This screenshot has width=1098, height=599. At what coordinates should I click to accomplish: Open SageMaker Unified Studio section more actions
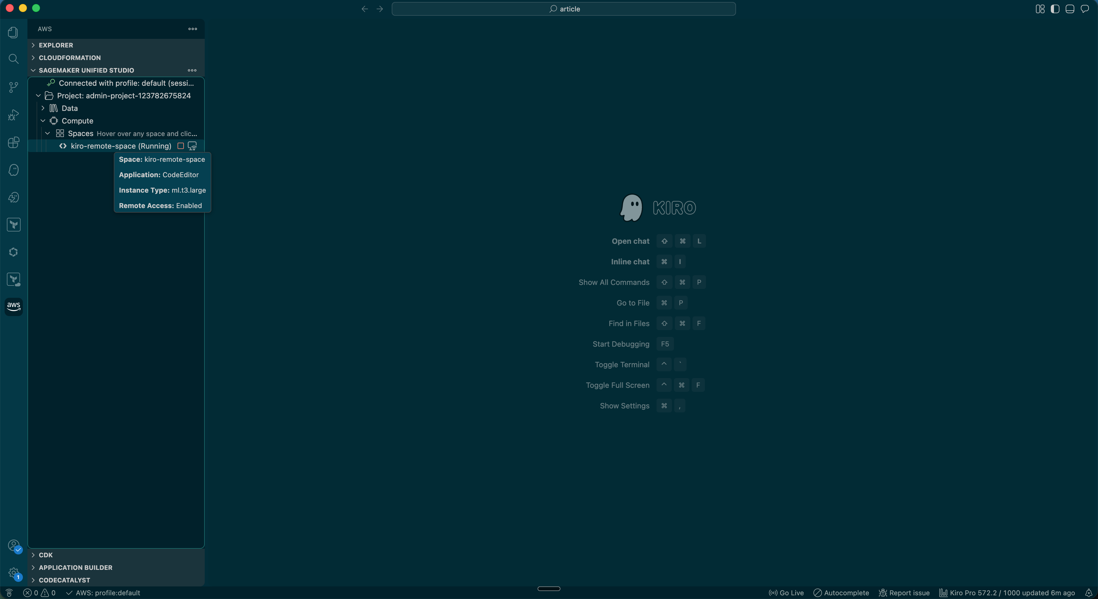(192, 70)
